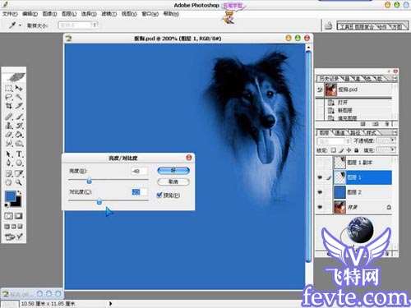
Task: Select the Zoom magnifier tool
Action: pyautogui.click(x=19, y=182)
